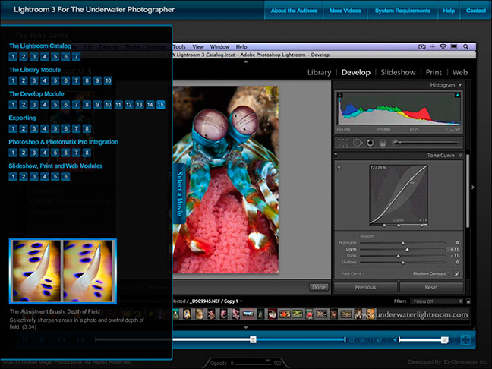Open the _DSC9945.NEF / Copy 1 filename dropdown
Image resolution: width=492 pixels, height=369 pixels.
tap(216, 301)
